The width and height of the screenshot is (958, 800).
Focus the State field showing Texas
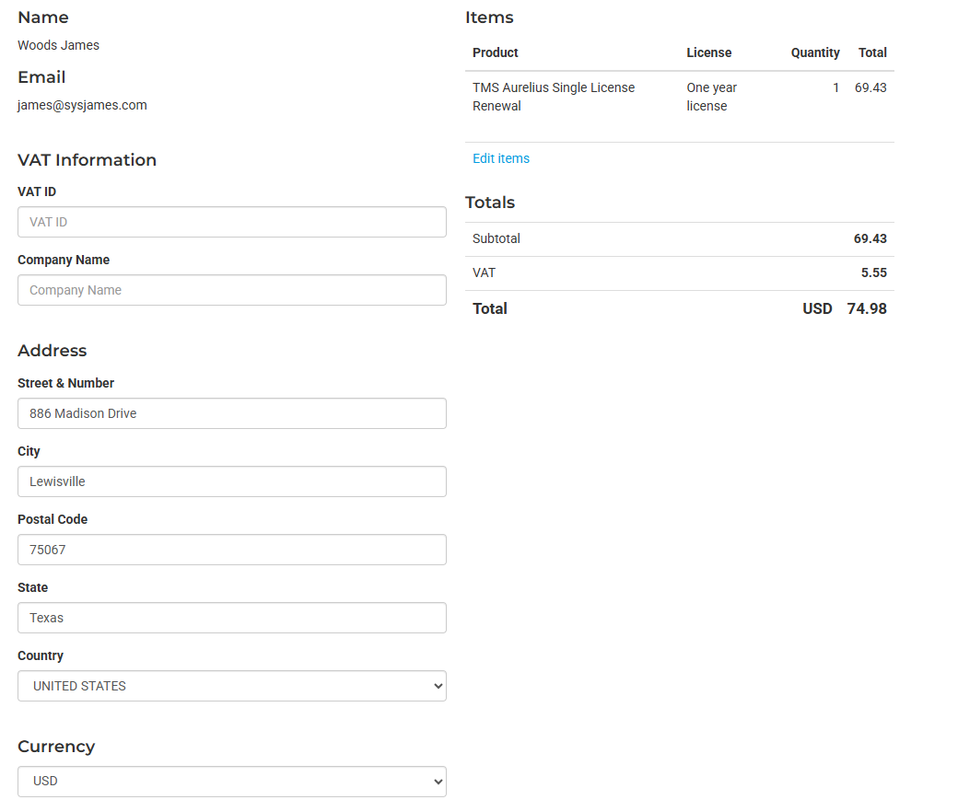(x=231, y=618)
